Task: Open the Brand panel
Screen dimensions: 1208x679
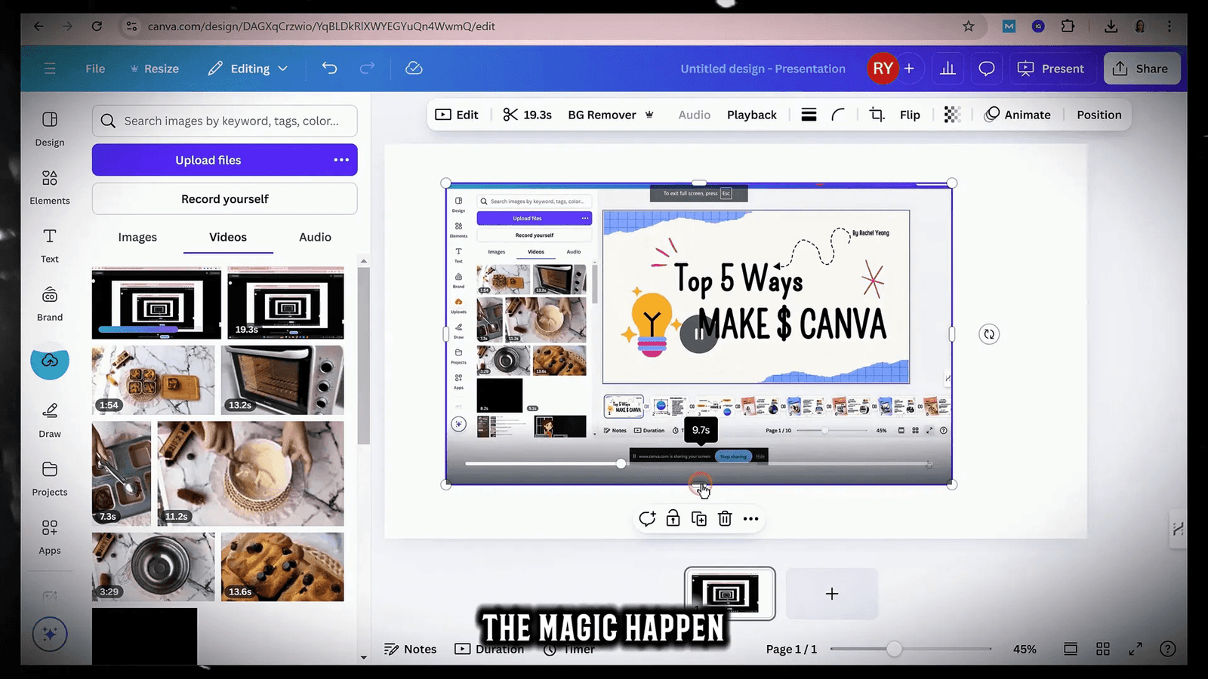Action: click(x=50, y=304)
